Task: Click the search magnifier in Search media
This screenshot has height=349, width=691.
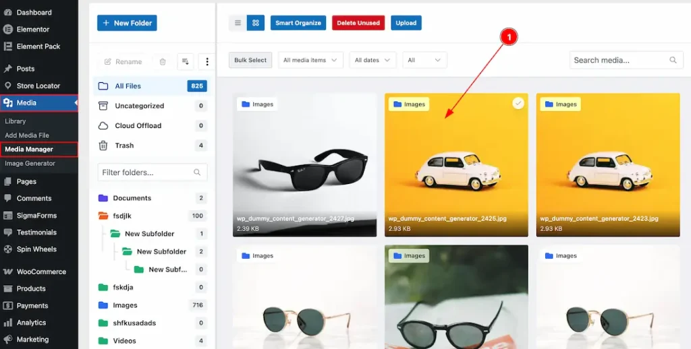Action: [x=673, y=60]
